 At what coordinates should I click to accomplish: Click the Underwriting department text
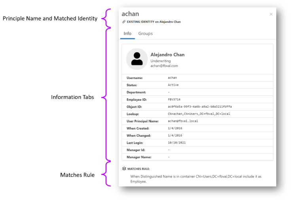tap(161, 61)
